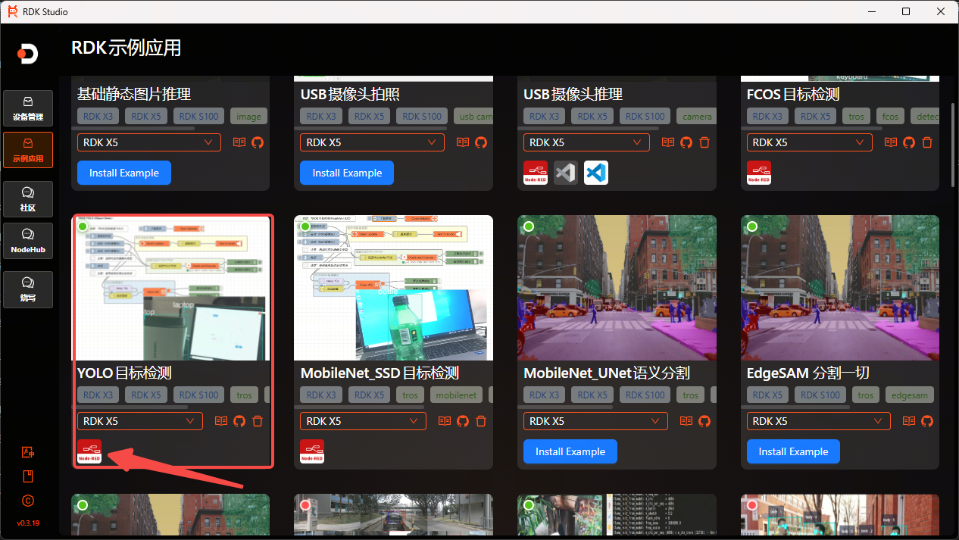The image size is (959, 540).
Task: Open NodeHub from the sidebar
Action: [28, 241]
